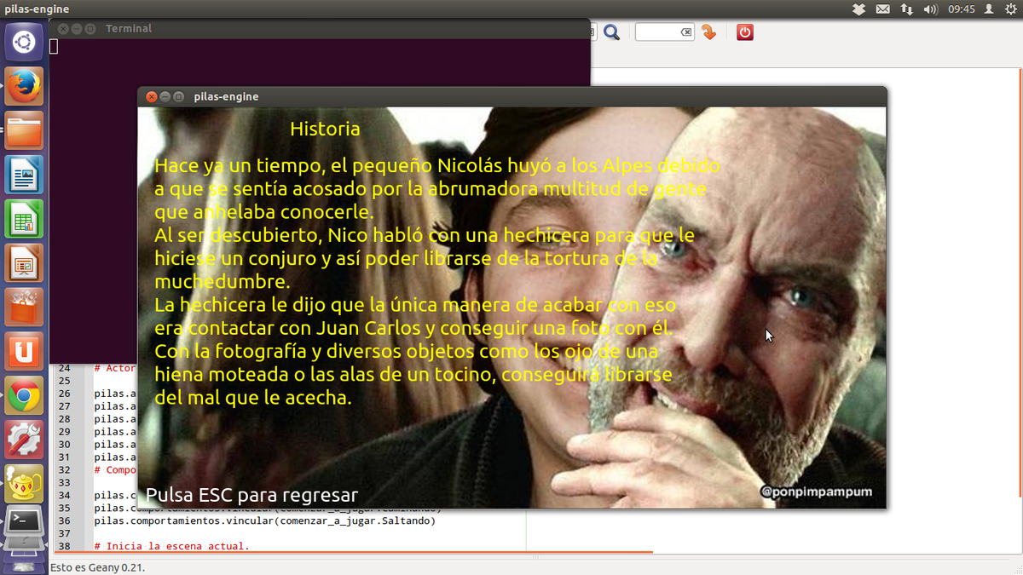Viewport: 1023px width, 575px height.
Task: Open the Files folder icon in the launcher
Action: tap(24, 130)
